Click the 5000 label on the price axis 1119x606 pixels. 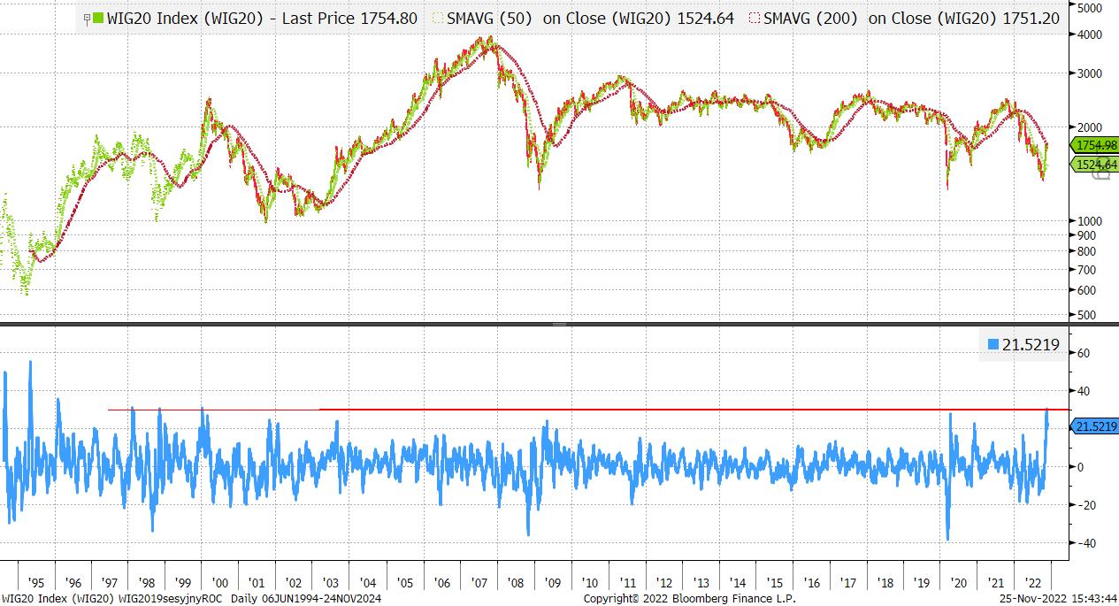(1090, 7)
